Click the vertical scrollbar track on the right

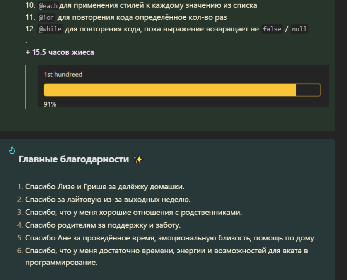pos(341,140)
